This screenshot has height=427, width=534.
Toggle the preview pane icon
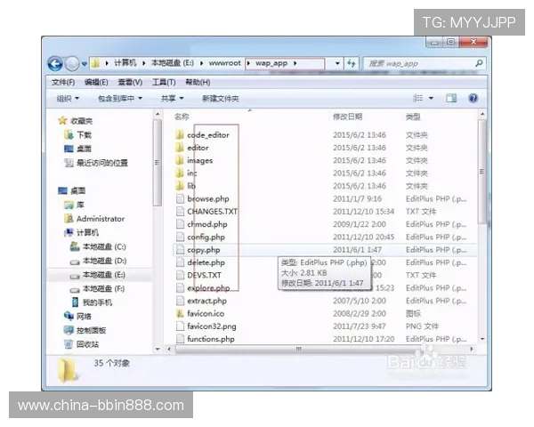click(451, 98)
